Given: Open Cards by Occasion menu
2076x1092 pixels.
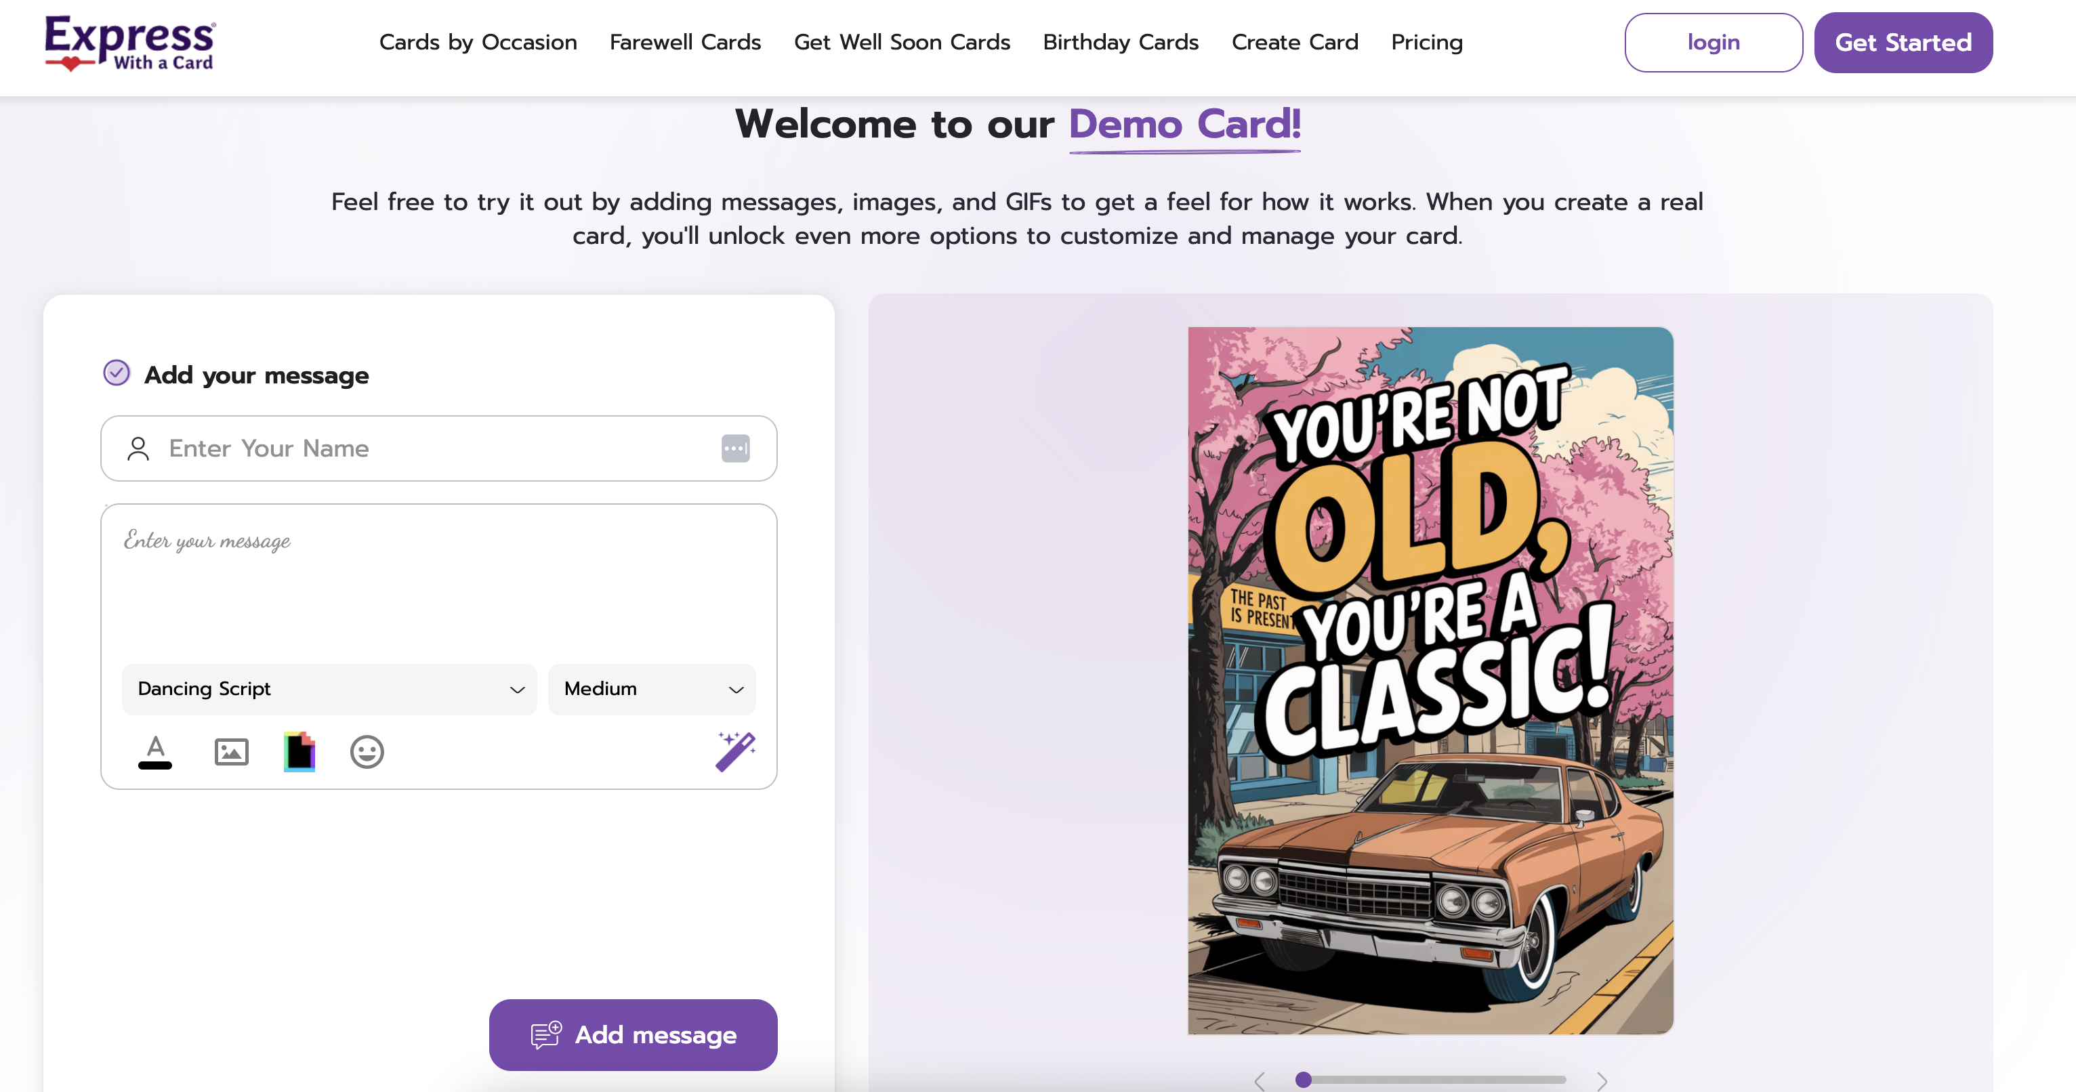Looking at the screenshot, I should click(x=478, y=42).
